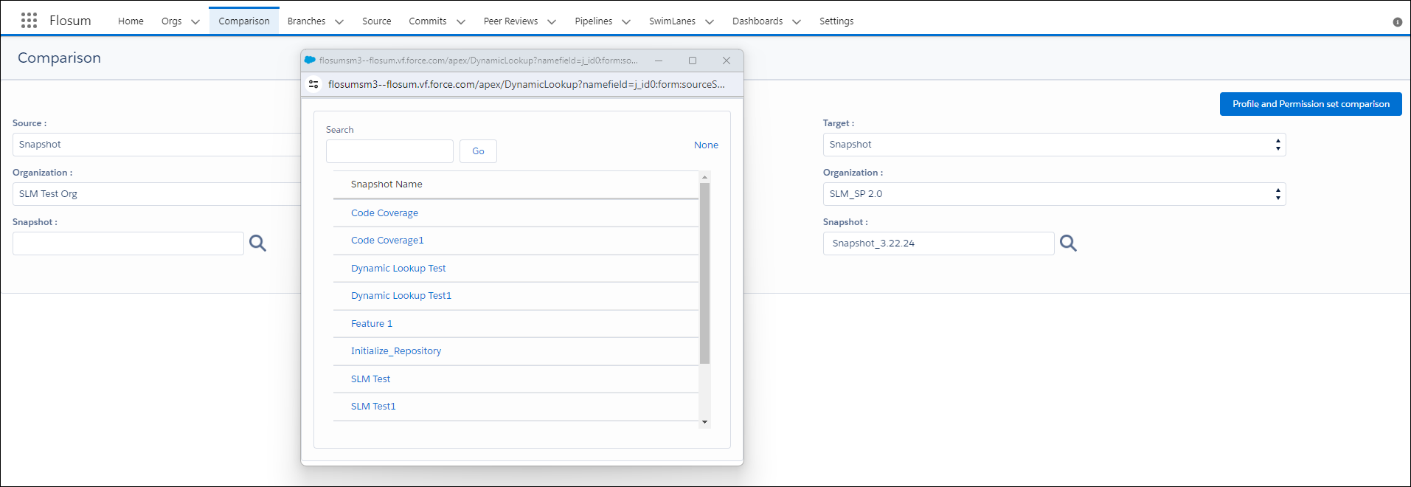Image resolution: width=1411 pixels, height=487 pixels.
Task: Click the snapshot list scroll down arrow
Action: point(705,422)
